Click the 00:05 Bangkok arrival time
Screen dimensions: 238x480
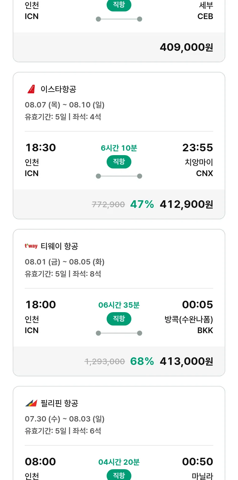coord(197,305)
